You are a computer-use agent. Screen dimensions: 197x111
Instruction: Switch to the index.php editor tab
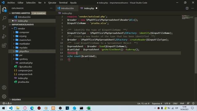[89, 8]
